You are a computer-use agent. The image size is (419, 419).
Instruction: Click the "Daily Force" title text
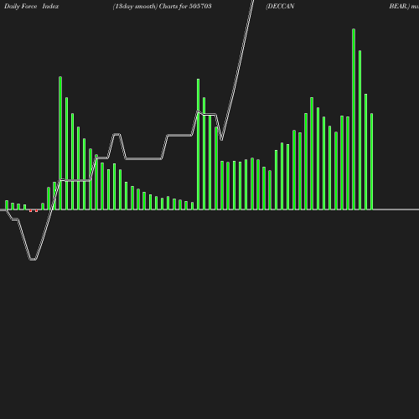[x=21, y=6]
